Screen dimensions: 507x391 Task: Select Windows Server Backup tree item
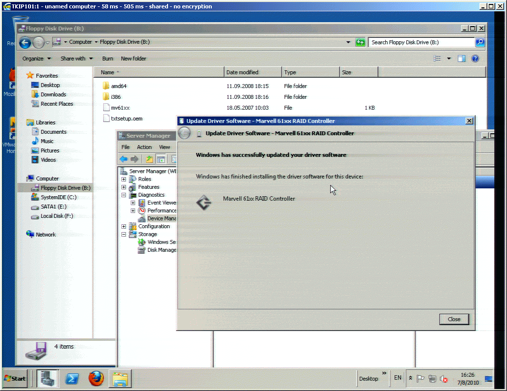point(158,242)
